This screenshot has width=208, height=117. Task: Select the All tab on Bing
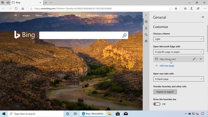pyautogui.click(x=16, y=15)
